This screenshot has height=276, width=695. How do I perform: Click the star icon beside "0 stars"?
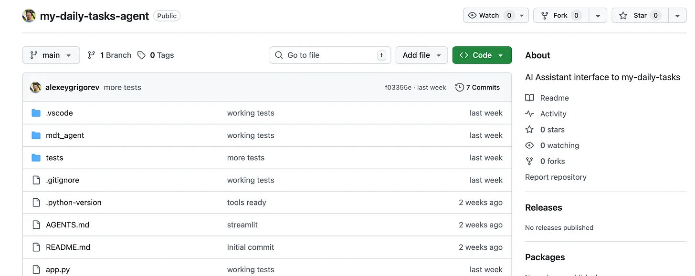(529, 129)
